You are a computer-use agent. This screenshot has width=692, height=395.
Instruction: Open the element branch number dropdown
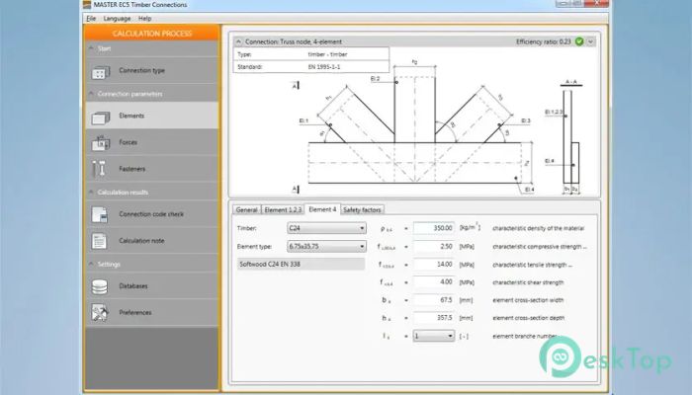pyautogui.click(x=433, y=336)
